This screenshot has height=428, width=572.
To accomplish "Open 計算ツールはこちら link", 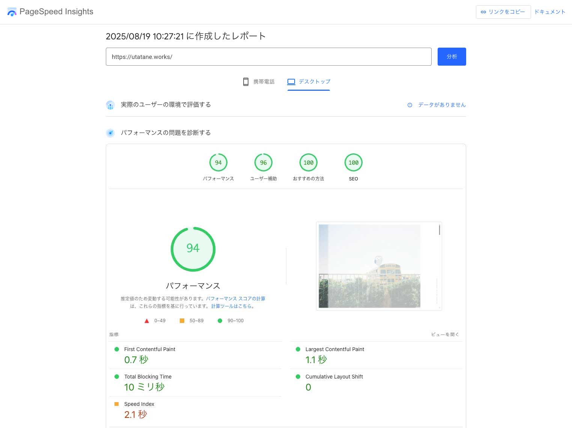I will 231,306.
